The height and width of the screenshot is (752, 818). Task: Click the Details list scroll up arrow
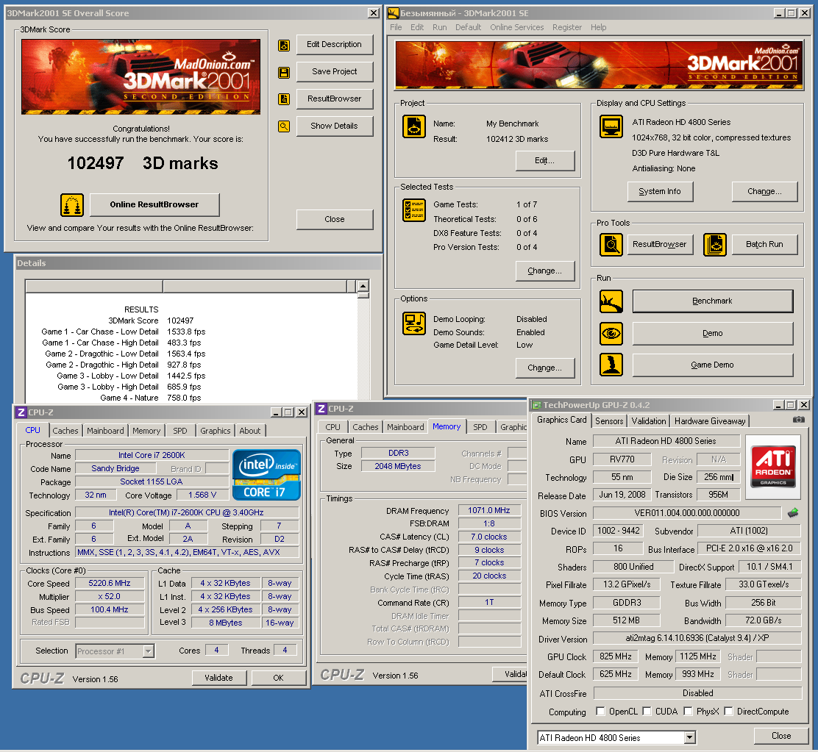[363, 286]
